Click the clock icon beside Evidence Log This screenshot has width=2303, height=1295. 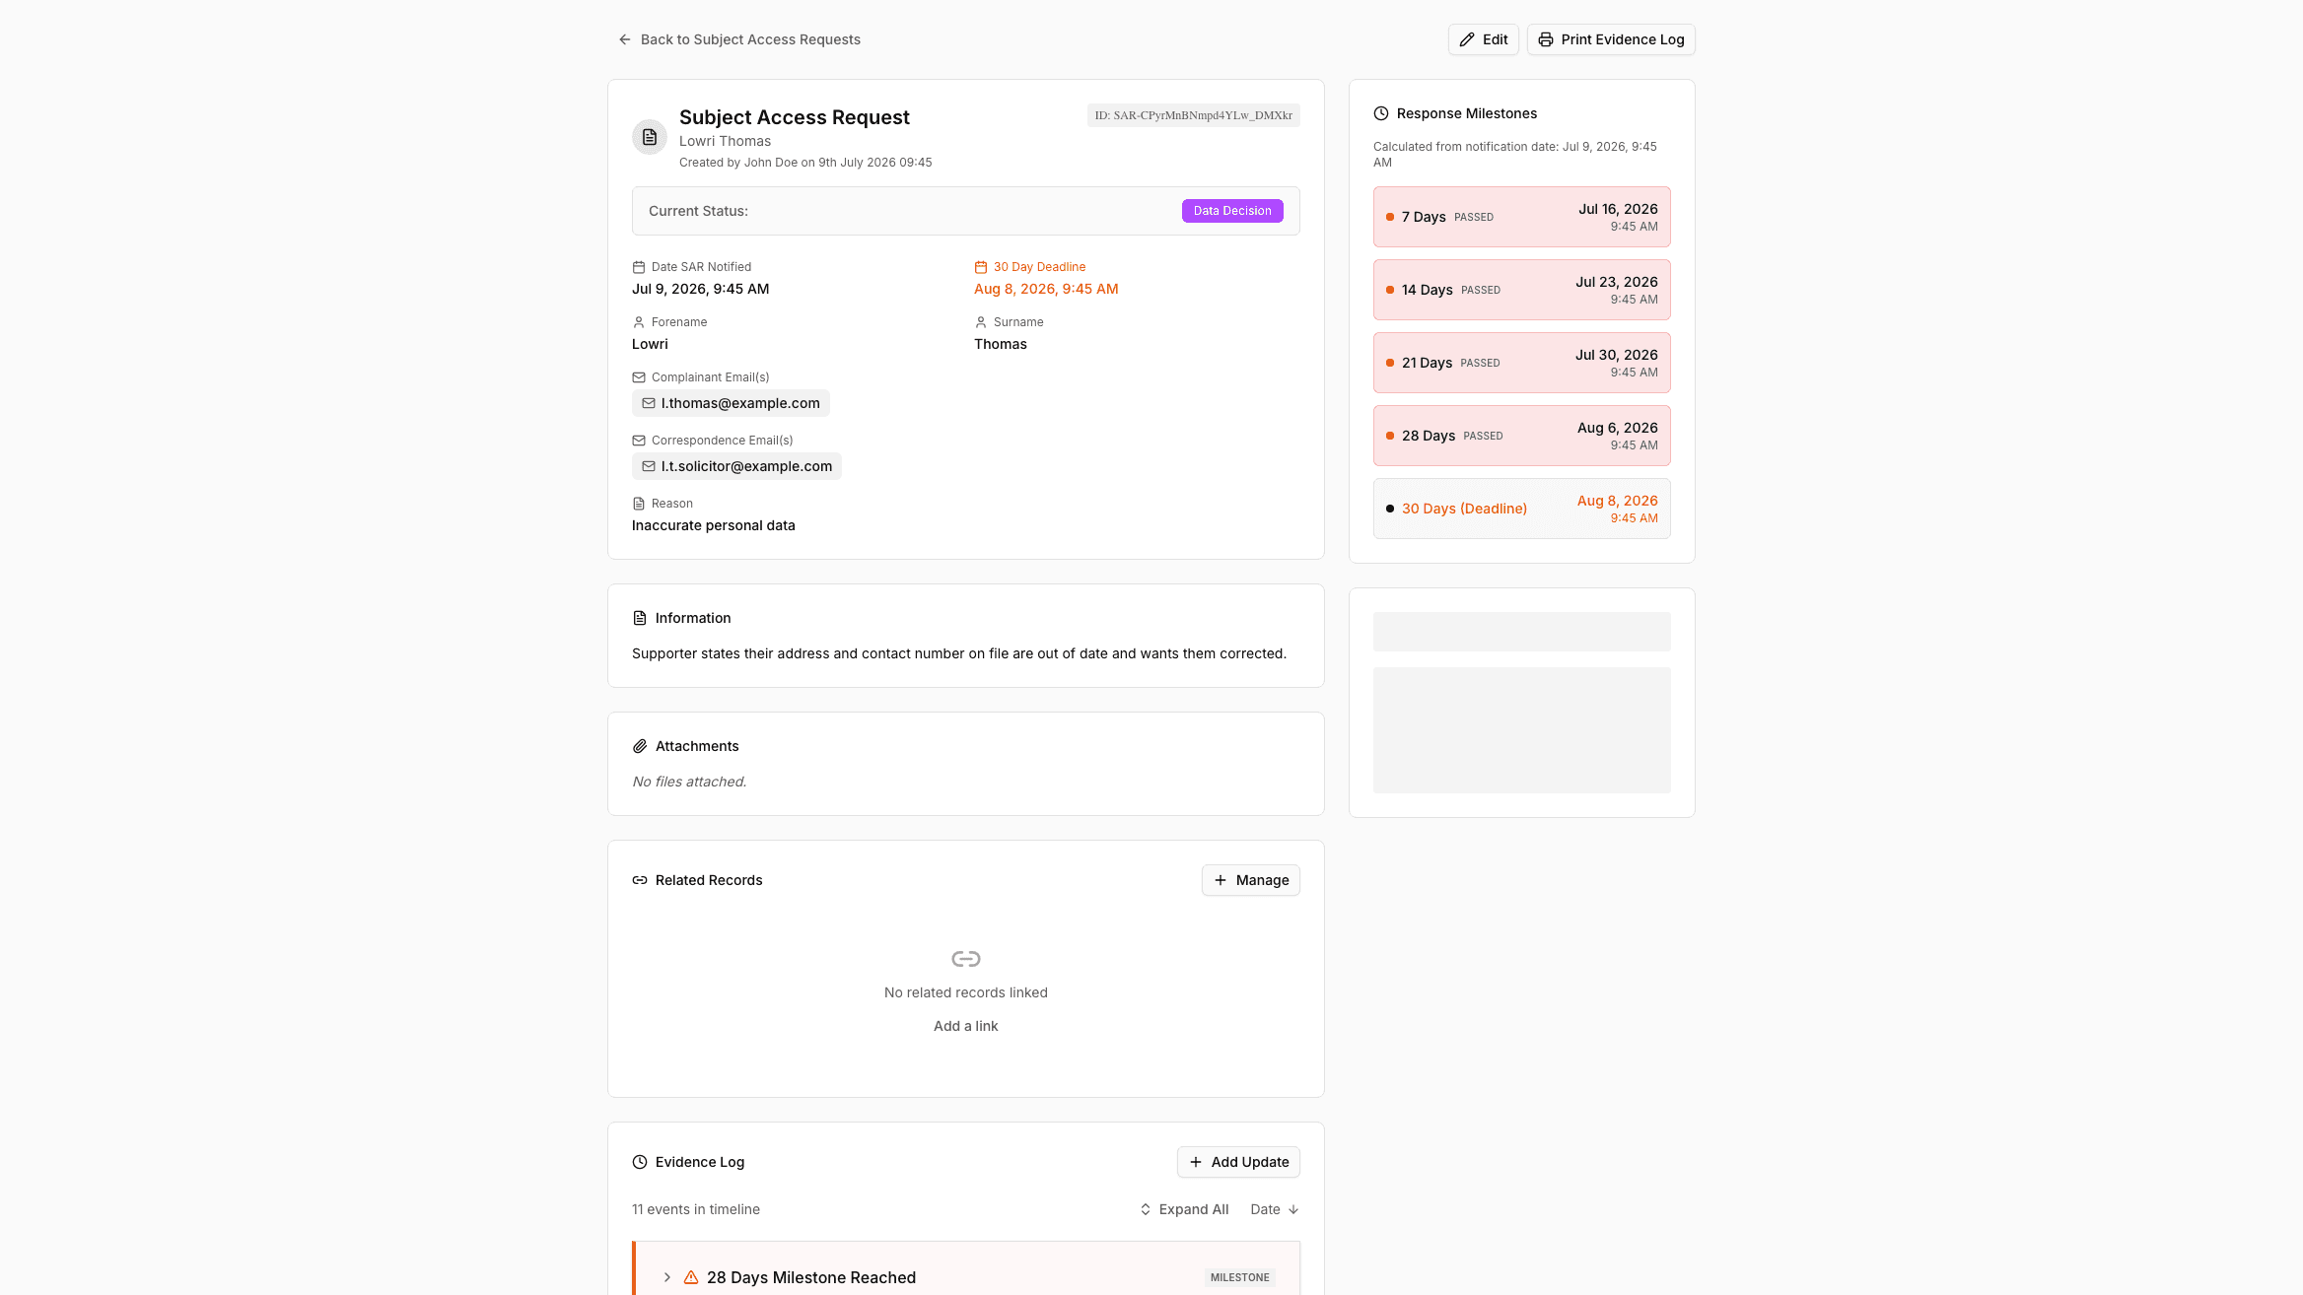click(640, 1162)
